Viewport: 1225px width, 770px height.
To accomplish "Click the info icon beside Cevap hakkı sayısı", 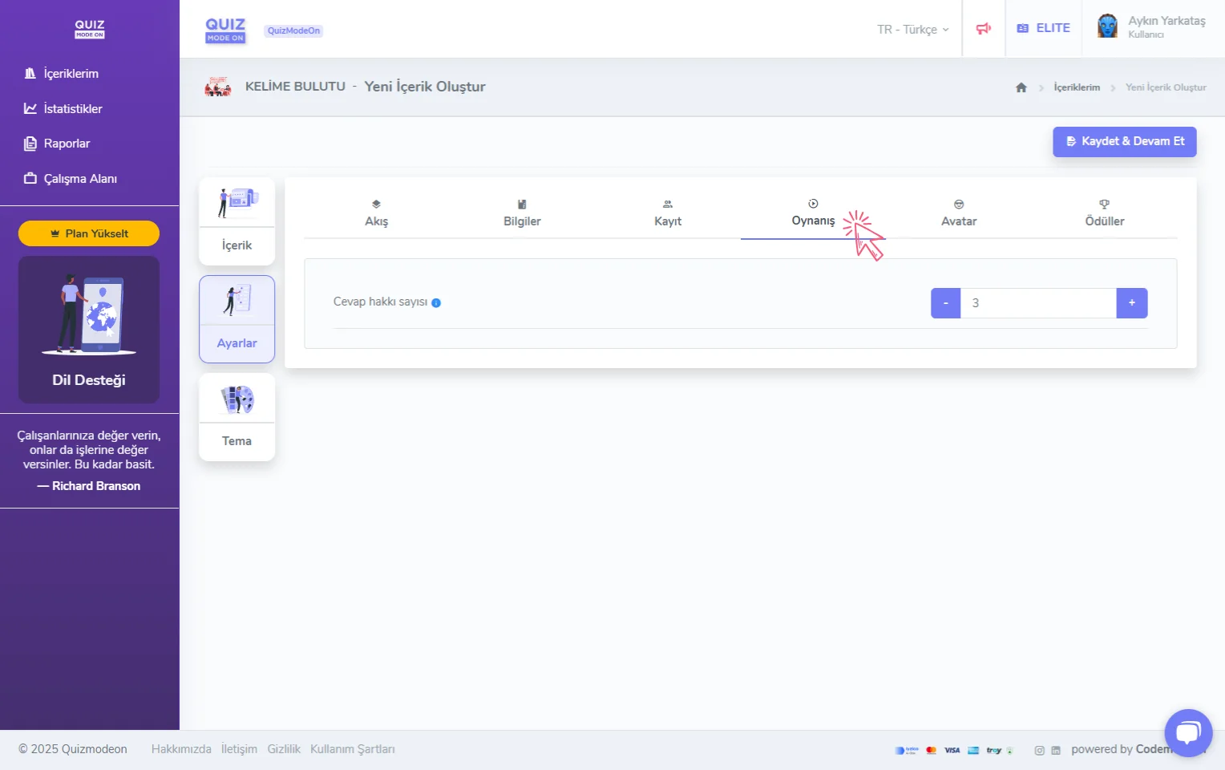I will coord(436,302).
